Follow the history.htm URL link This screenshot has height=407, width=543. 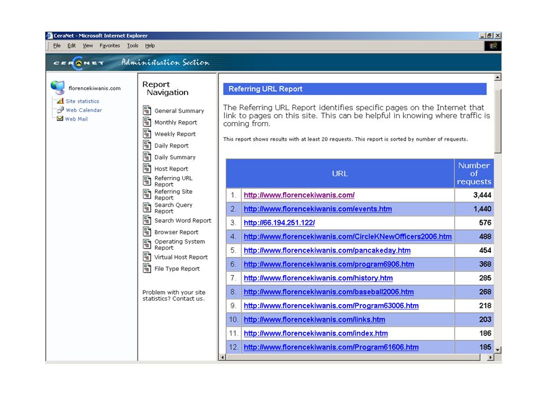click(x=318, y=278)
